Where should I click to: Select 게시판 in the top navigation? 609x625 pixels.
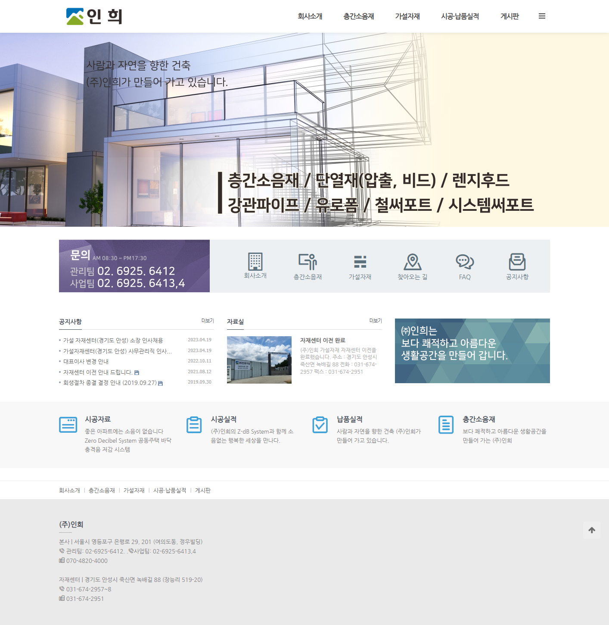pyautogui.click(x=510, y=16)
